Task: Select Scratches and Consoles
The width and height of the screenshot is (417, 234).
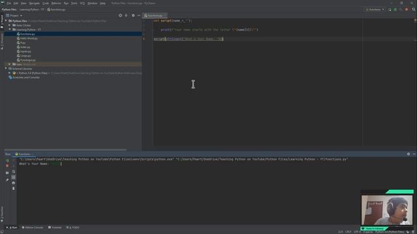Action: point(26,77)
